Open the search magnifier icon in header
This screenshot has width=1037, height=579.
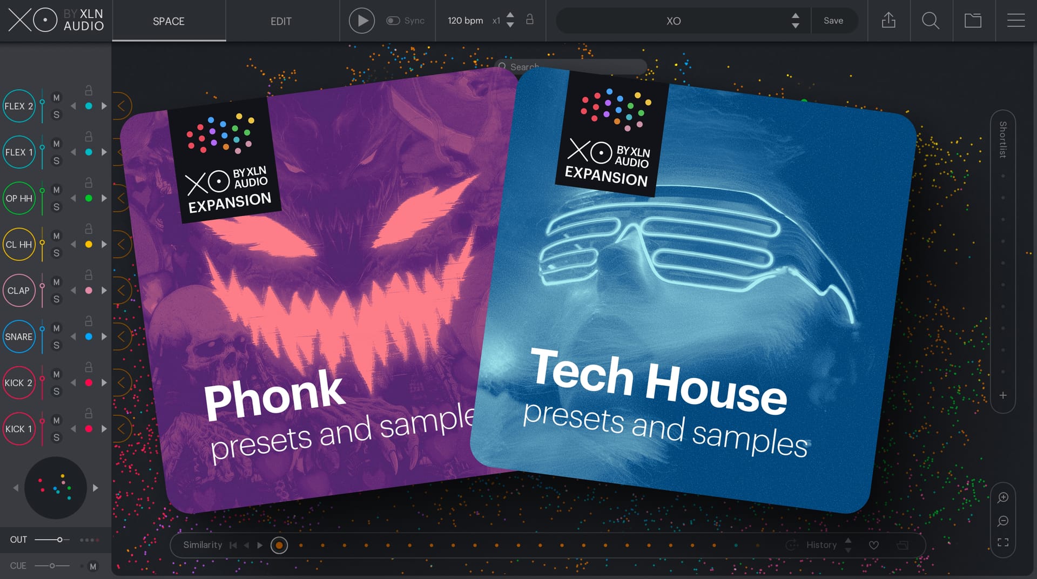pyautogui.click(x=931, y=21)
